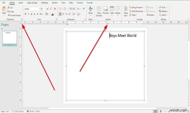Open the Help tab

pos(71,3)
